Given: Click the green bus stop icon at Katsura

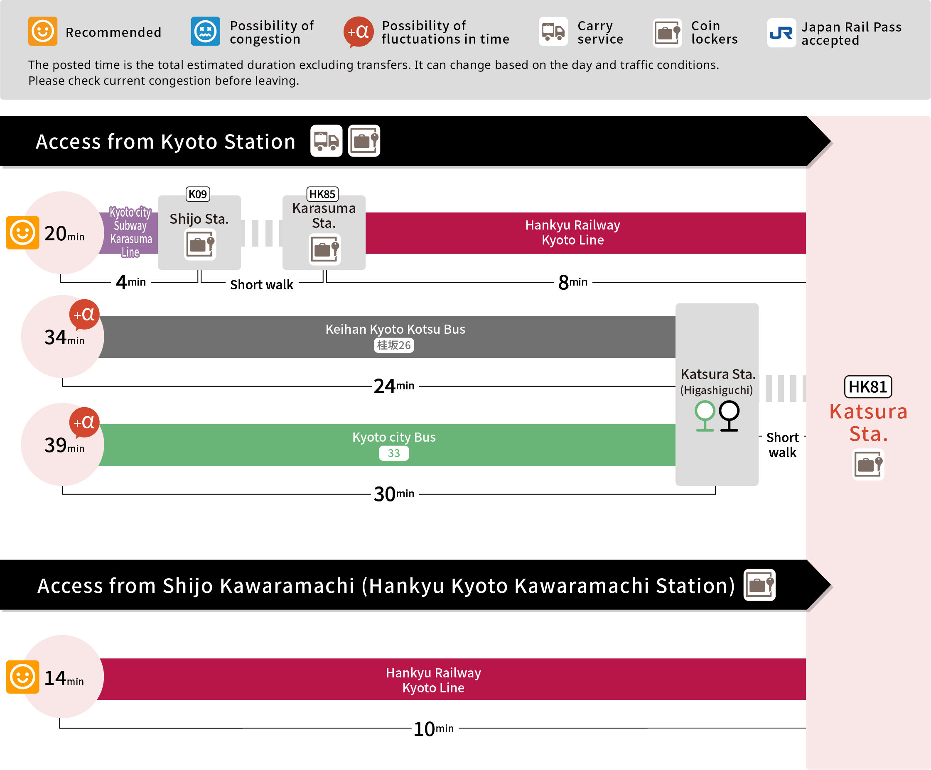Looking at the screenshot, I should pos(705,415).
